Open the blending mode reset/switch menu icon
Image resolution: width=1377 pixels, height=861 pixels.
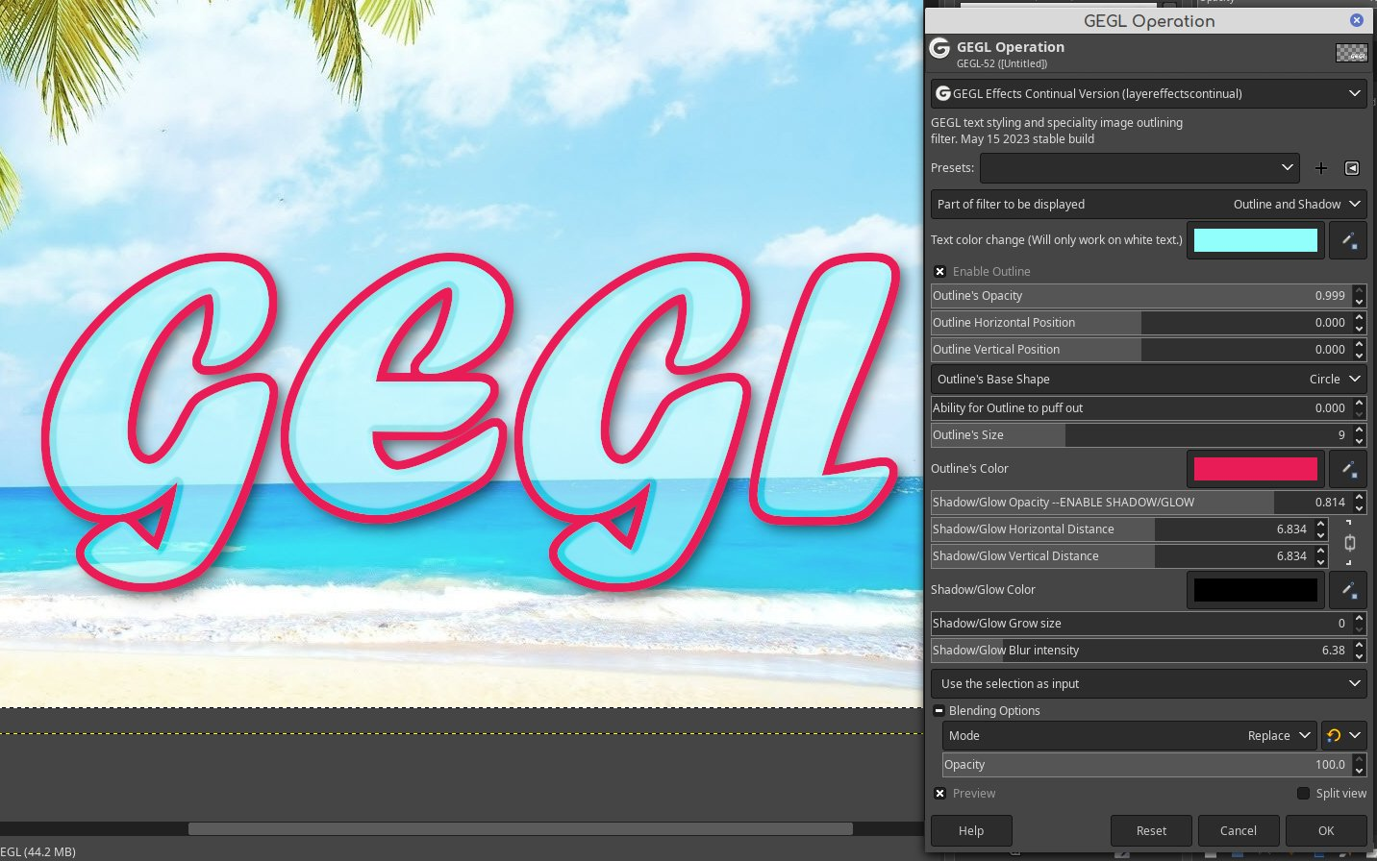pos(1343,736)
